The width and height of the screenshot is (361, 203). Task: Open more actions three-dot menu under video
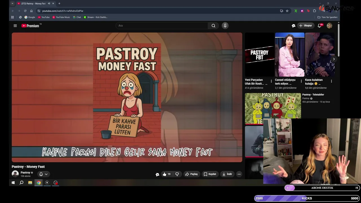(239, 174)
